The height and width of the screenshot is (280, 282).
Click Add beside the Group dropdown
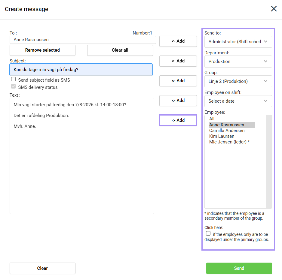pyautogui.click(x=178, y=81)
